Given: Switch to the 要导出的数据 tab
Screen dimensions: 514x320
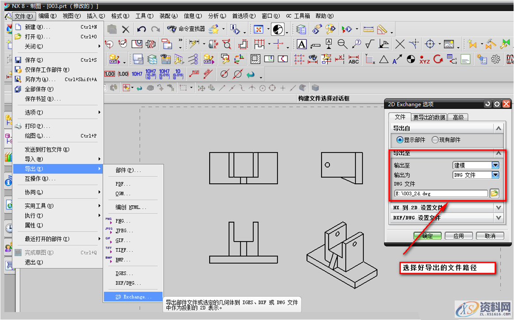Looking at the screenshot, I should pos(429,117).
